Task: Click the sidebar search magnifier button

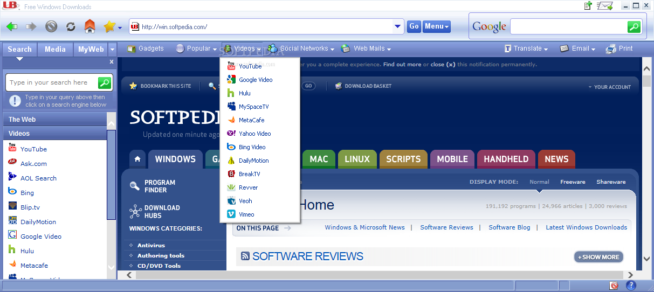Action: point(105,82)
